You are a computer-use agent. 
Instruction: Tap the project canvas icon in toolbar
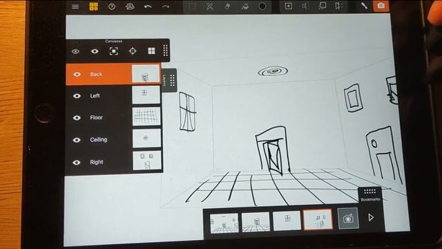[322, 6]
